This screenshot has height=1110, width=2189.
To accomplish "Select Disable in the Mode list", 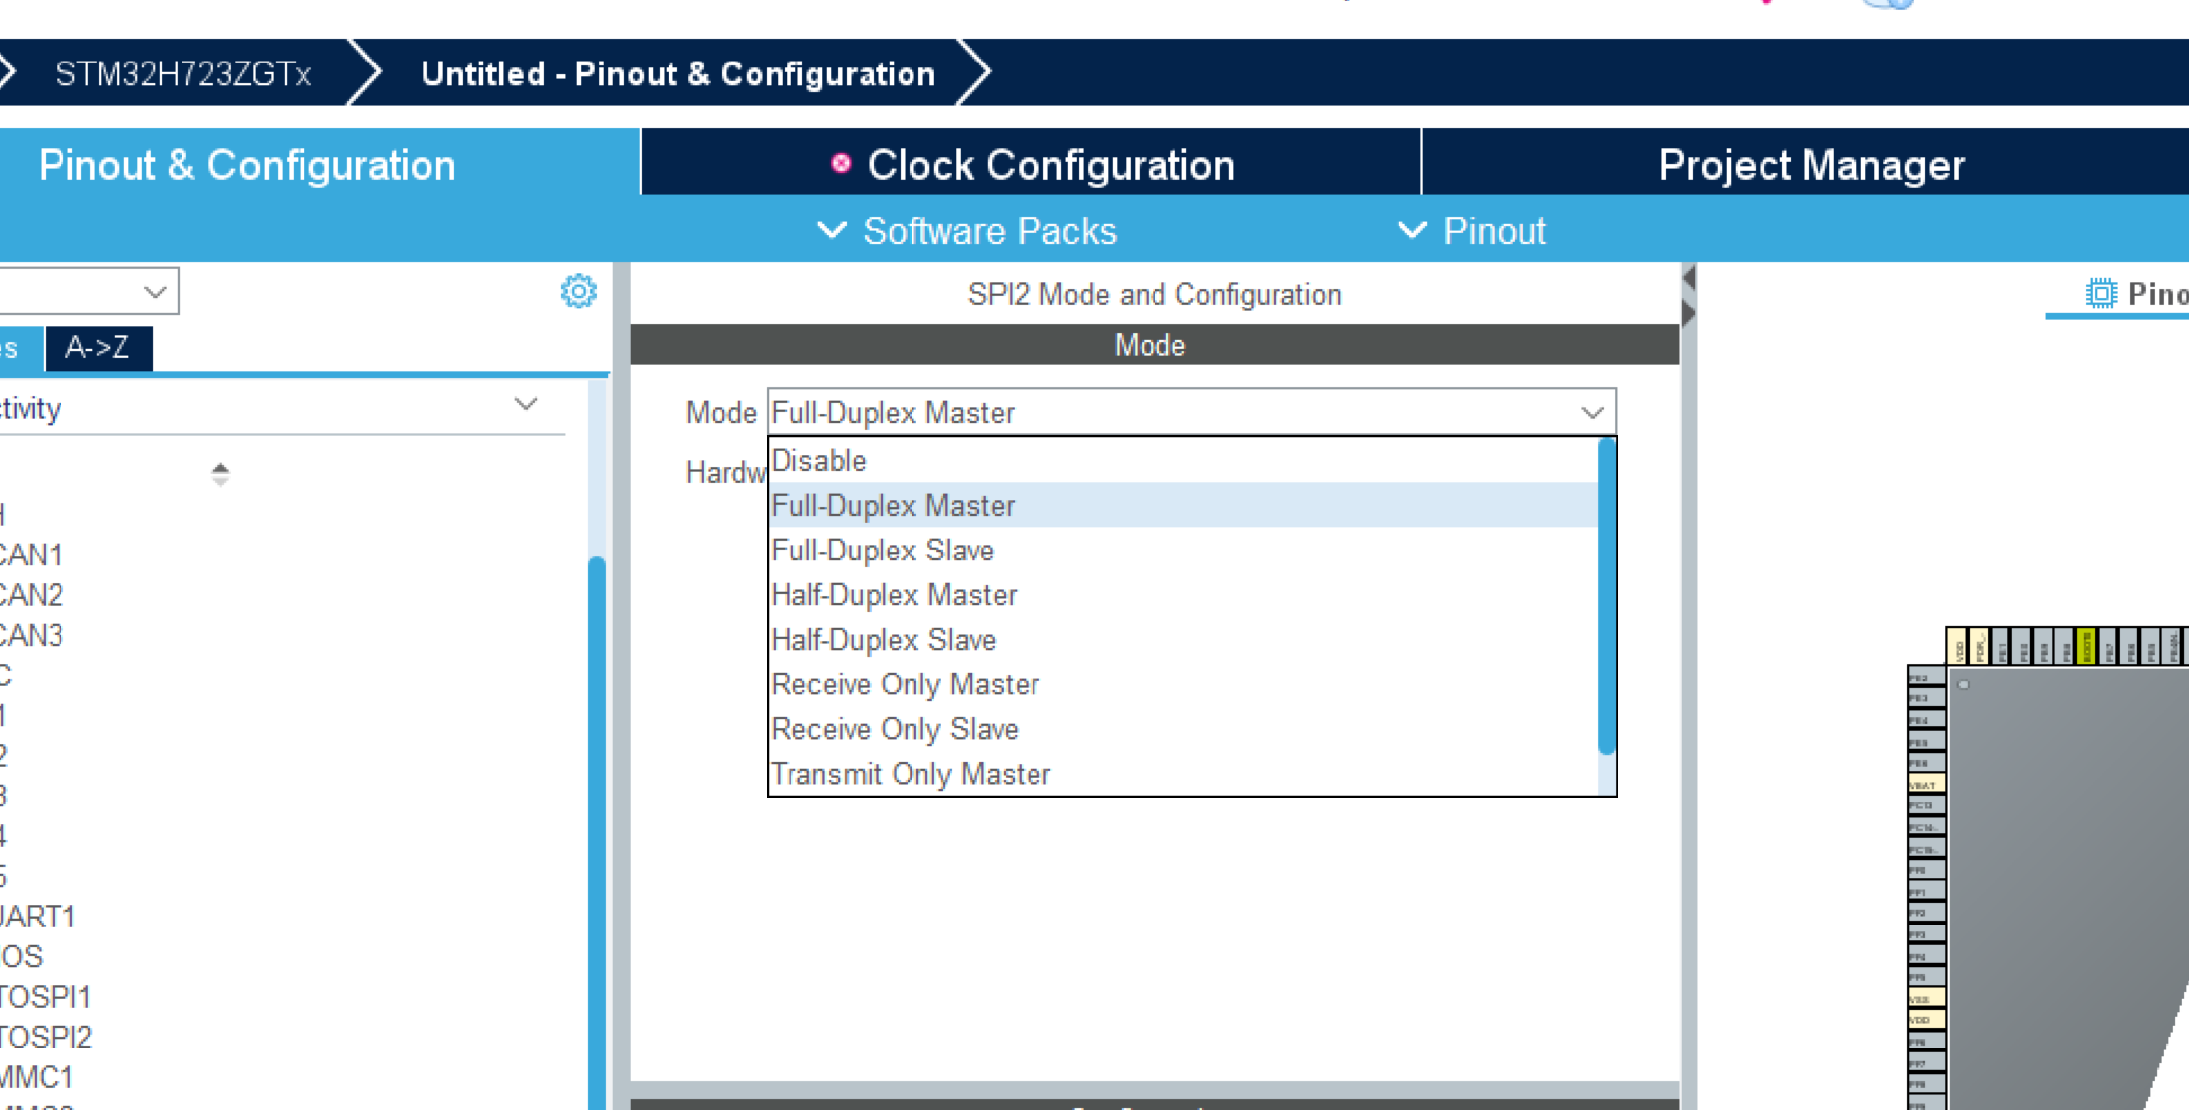I will tap(819, 461).
